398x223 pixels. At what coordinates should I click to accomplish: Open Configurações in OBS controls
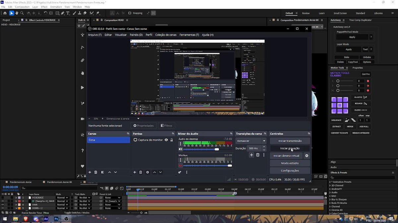coord(290,170)
